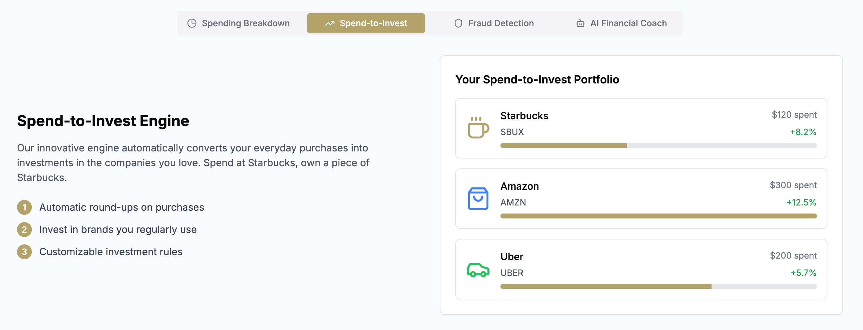Click the Amazon progress bar
Image resolution: width=863 pixels, height=330 pixels.
(658, 216)
